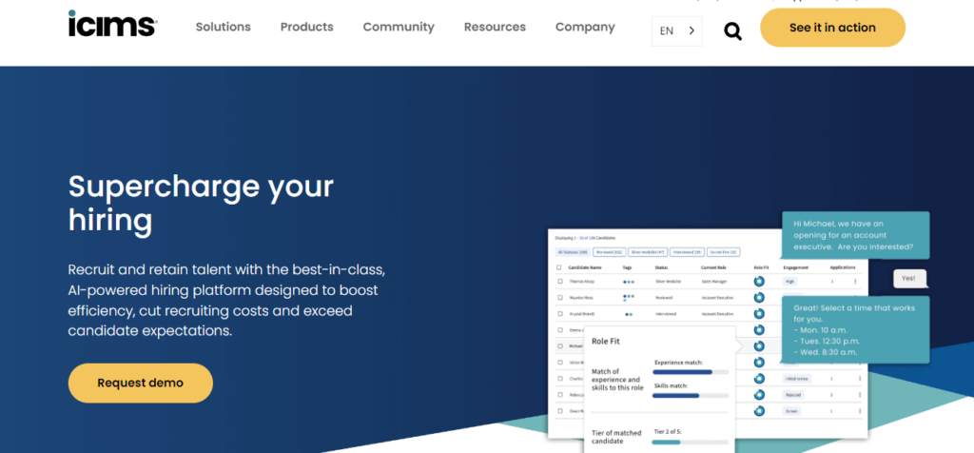Open the Solutions menu

(223, 27)
